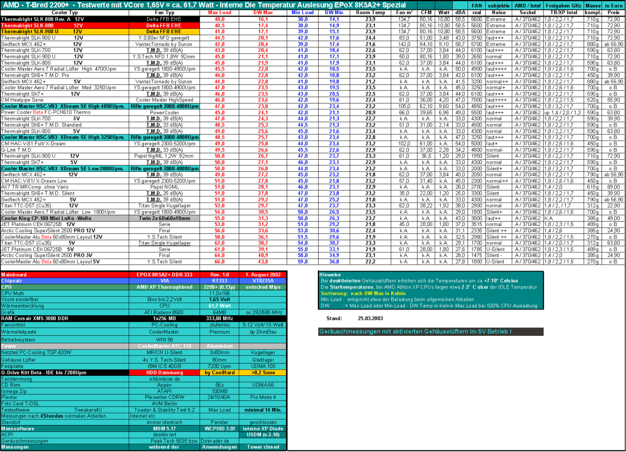Click the 'CFM' column header
The image size is (626, 452).
point(426,12)
